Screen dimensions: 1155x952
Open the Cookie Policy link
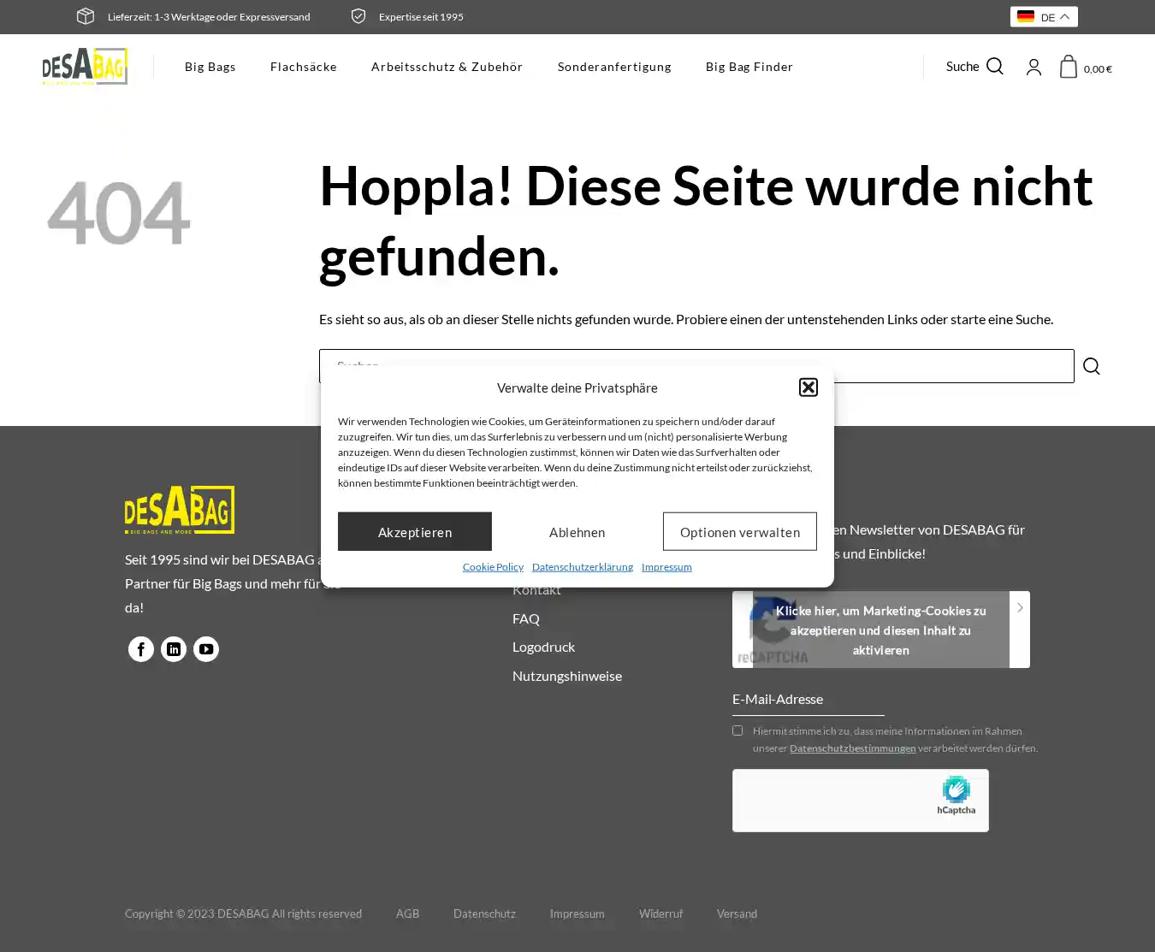pyautogui.click(x=493, y=567)
